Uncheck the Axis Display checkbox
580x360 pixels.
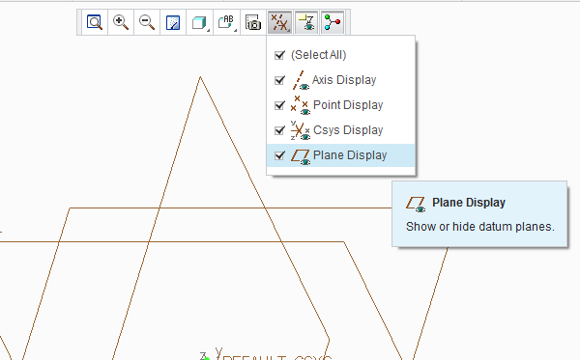coord(279,80)
